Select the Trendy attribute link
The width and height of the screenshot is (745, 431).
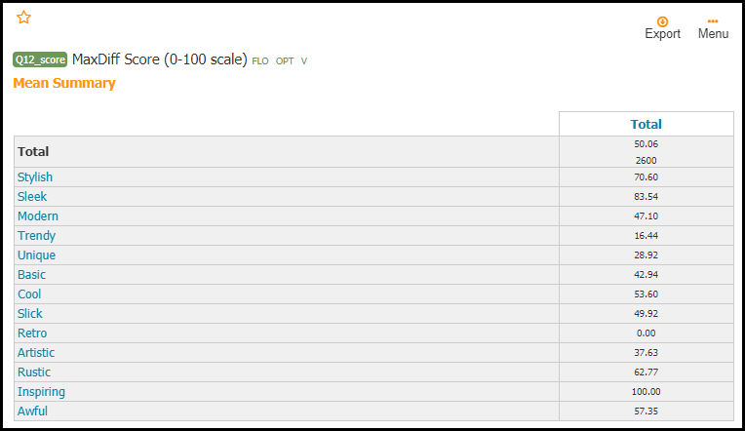[x=37, y=236]
